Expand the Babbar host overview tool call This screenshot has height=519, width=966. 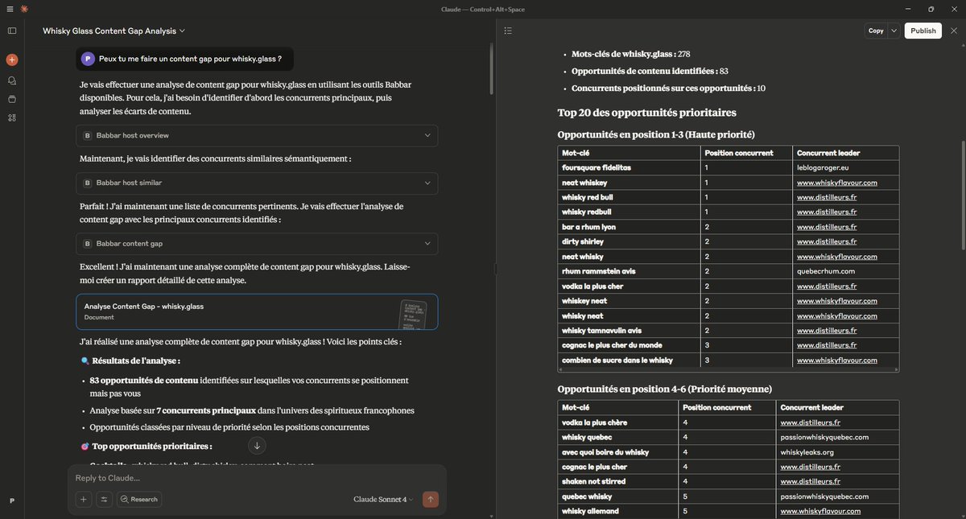point(258,136)
